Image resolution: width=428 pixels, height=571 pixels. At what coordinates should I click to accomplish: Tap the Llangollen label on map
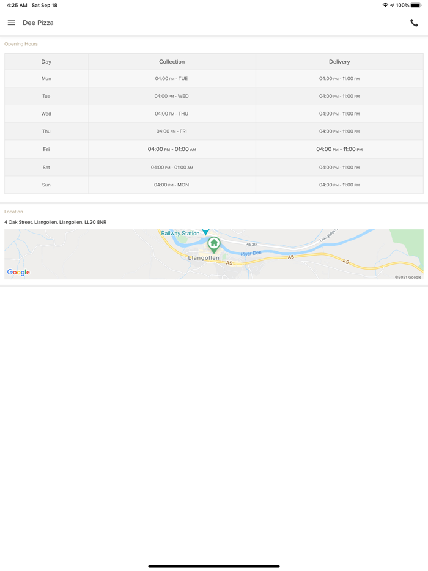coord(204,258)
